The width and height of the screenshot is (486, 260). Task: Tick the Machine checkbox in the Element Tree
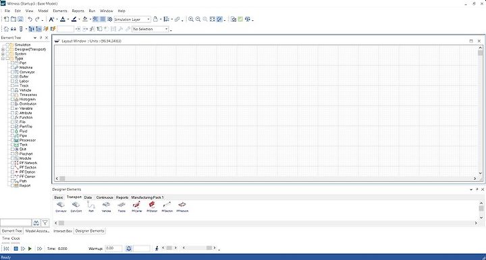12,67
